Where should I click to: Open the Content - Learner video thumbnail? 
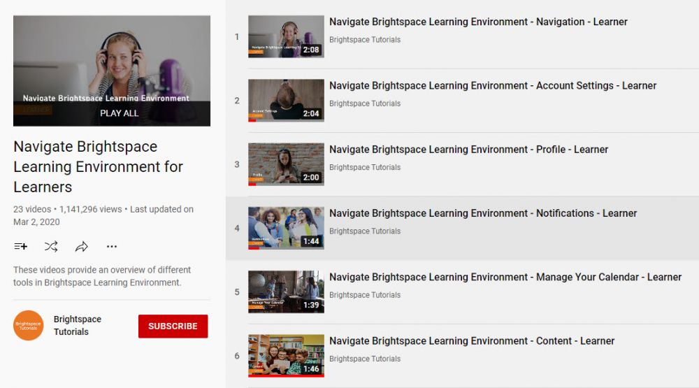click(x=286, y=355)
